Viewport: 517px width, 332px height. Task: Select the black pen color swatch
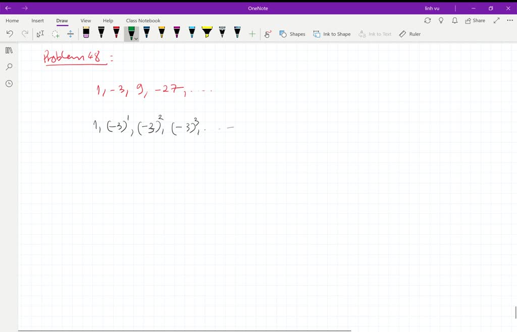[x=101, y=33]
